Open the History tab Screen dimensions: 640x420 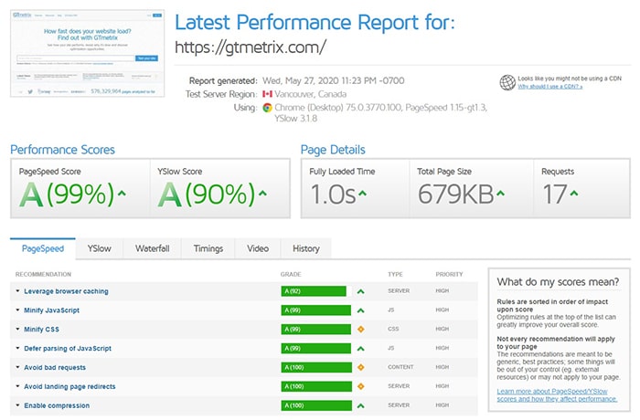(306, 248)
